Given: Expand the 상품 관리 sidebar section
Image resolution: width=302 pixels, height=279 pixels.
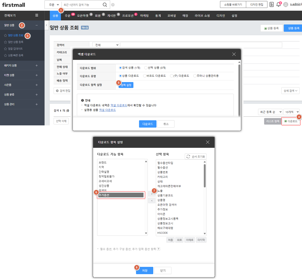Looking at the screenshot, I should click(x=37, y=104).
